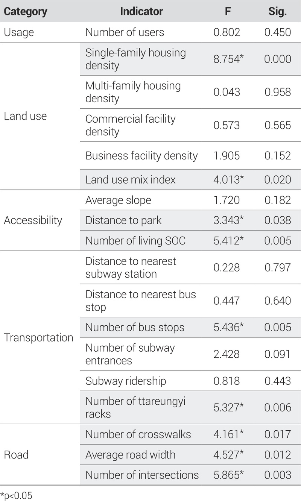Select the Subway ridership indicator cell

[x=126, y=381]
